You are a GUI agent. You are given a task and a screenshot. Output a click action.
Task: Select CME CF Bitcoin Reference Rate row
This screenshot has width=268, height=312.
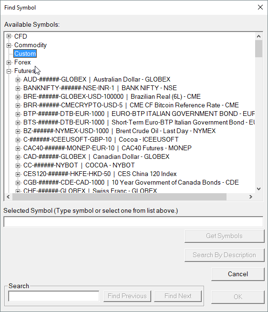click(x=131, y=105)
